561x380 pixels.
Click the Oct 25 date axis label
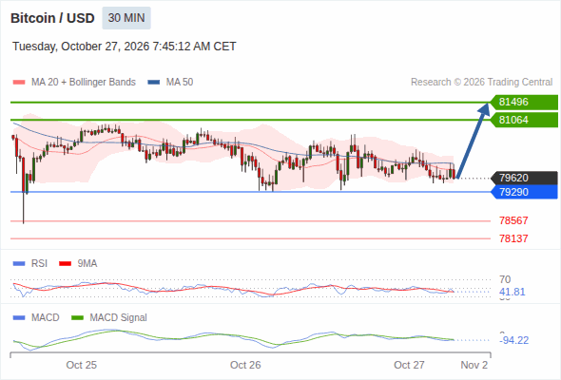tap(81, 365)
